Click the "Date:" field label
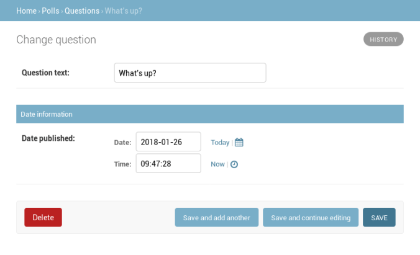This screenshot has width=420, height=255. coord(122,142)
